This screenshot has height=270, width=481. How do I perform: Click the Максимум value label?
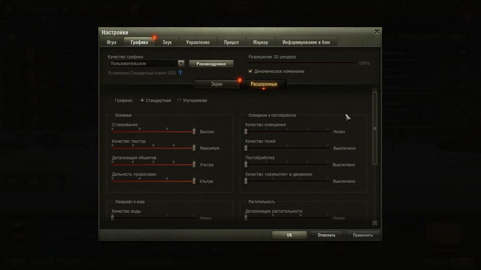pyautogui.click(x=210, y=148)
